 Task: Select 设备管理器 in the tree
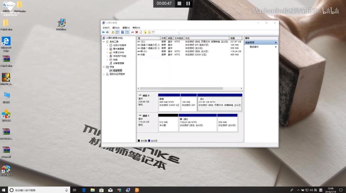click(x=119, y=63)
